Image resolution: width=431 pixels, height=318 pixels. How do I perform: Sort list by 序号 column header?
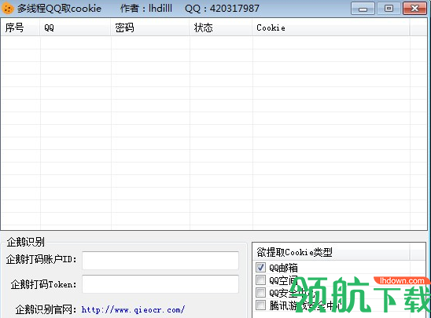click(x=20, y=27)
